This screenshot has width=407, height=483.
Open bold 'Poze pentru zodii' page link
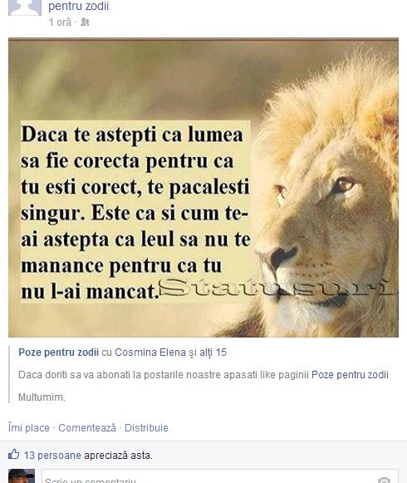(x=58, y=352)
